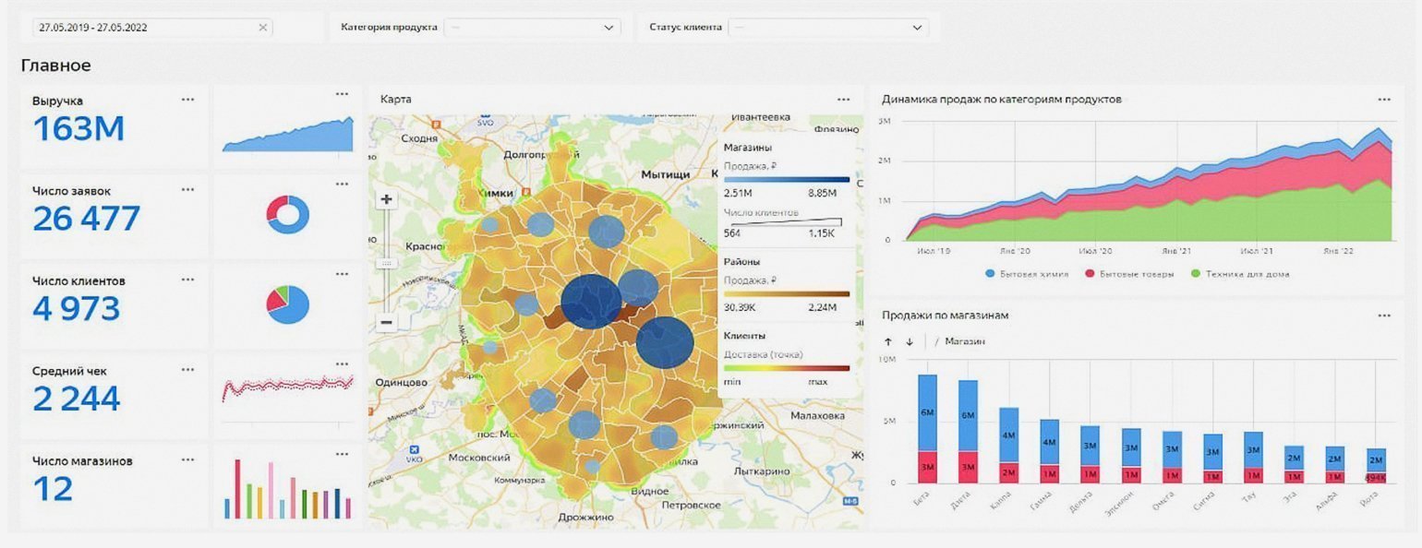Viewport: 1422px width, 548px height.
Task: Open three-dot menu of Динамика продаж chart
Action: click(1383, 100)
